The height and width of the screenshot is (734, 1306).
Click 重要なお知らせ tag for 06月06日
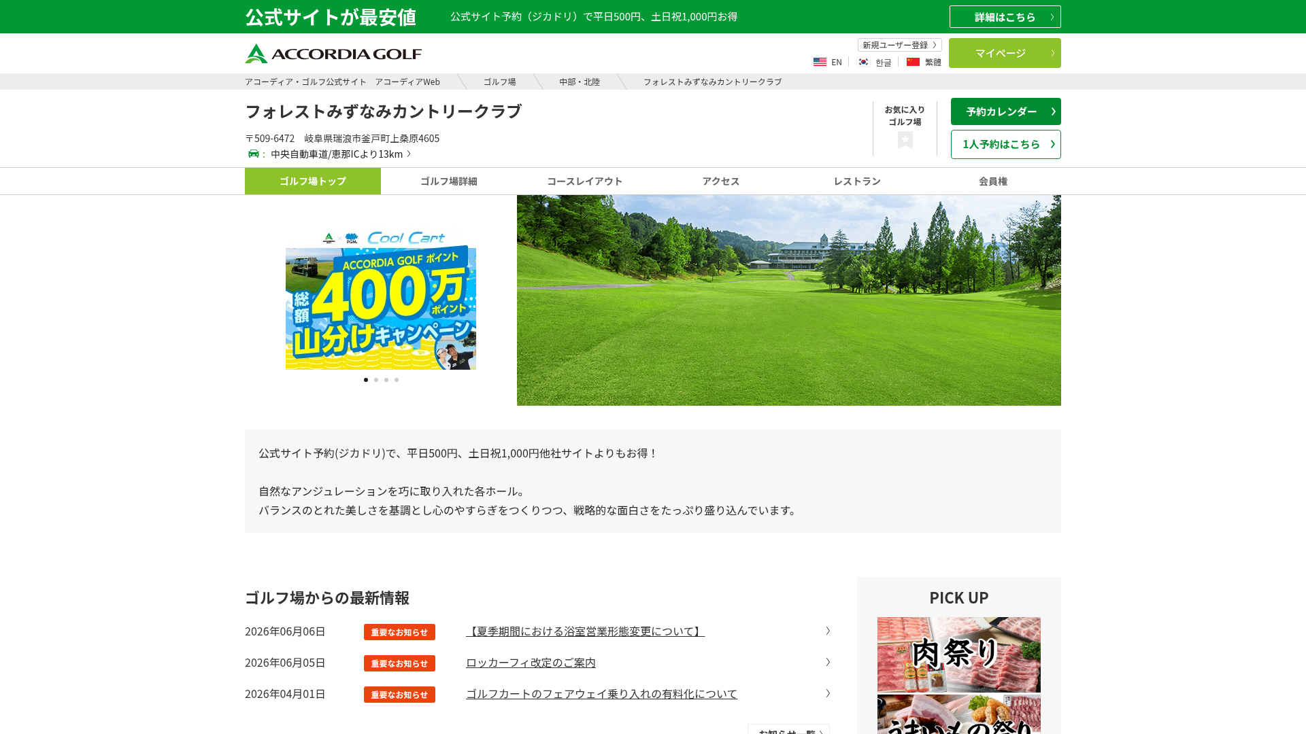[x=399, y=632]
